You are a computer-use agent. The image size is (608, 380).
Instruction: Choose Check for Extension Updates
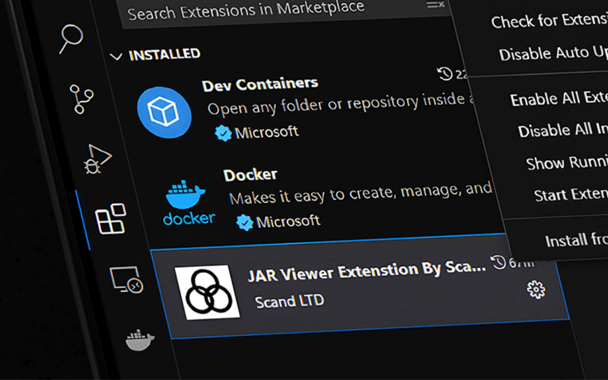click(x=549, y=22)
